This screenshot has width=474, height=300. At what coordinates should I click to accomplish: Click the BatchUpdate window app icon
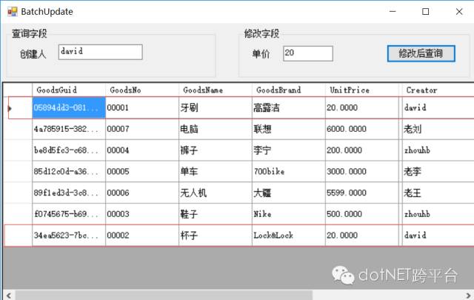13,12
